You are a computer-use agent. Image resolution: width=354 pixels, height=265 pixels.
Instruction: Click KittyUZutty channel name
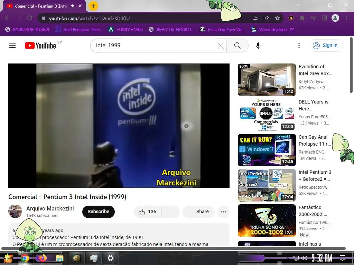(x=311, y=82)
